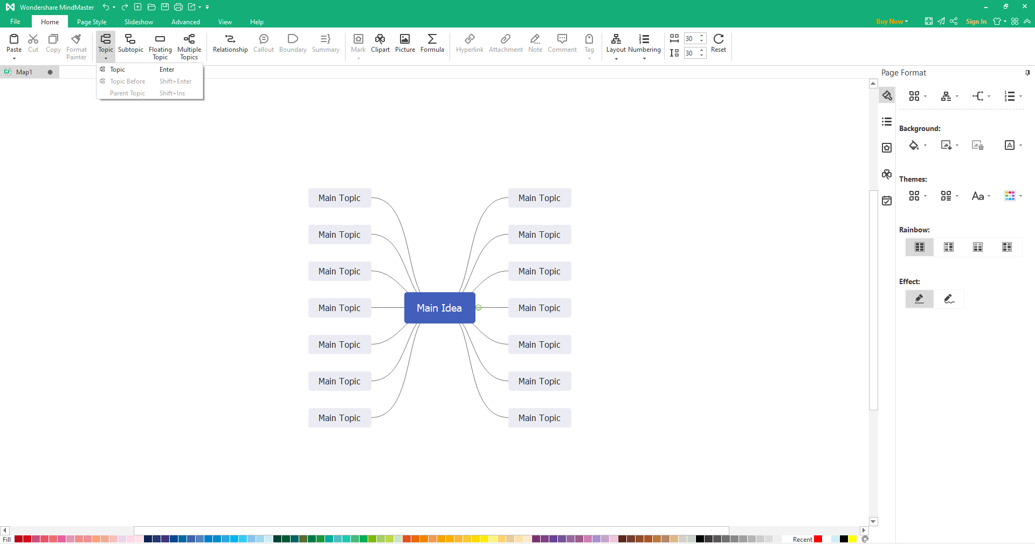
Task: Insert a Subtopic node
Action: 130,45
